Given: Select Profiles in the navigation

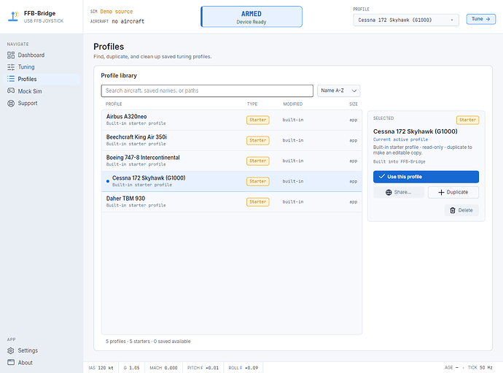Looking at the screenshot, I should point(42,79).
